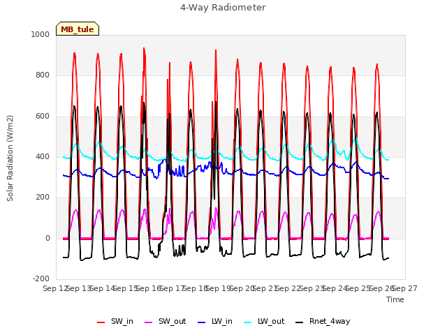The height and width of the screenshot is (335, 447).
Task: Click the SW_out legend entry
Action: [x=166, y=322]
